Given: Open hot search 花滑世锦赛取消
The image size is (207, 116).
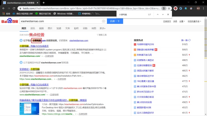Looking at the screenshot, I should tap(144, 65).
